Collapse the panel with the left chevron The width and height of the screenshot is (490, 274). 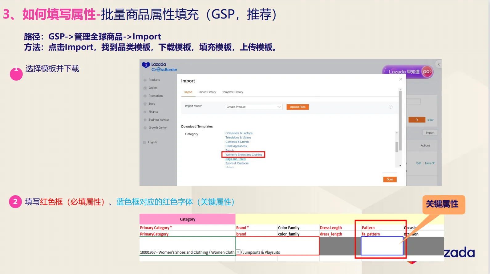click(439, 64)
